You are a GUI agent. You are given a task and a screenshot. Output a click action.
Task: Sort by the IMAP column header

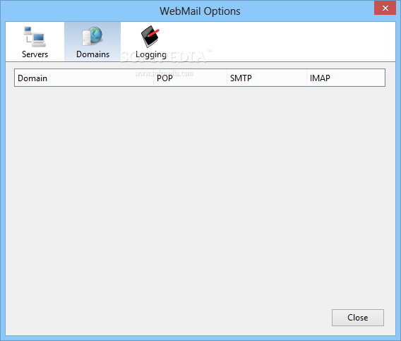point(345,78)
